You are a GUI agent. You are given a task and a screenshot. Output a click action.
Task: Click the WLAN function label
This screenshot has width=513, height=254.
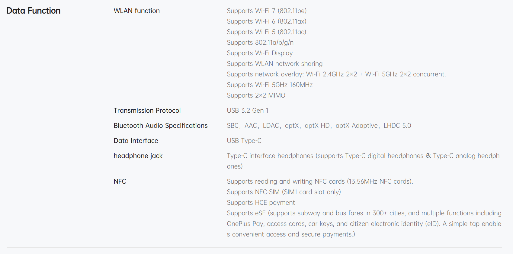[x=136, y=11]
